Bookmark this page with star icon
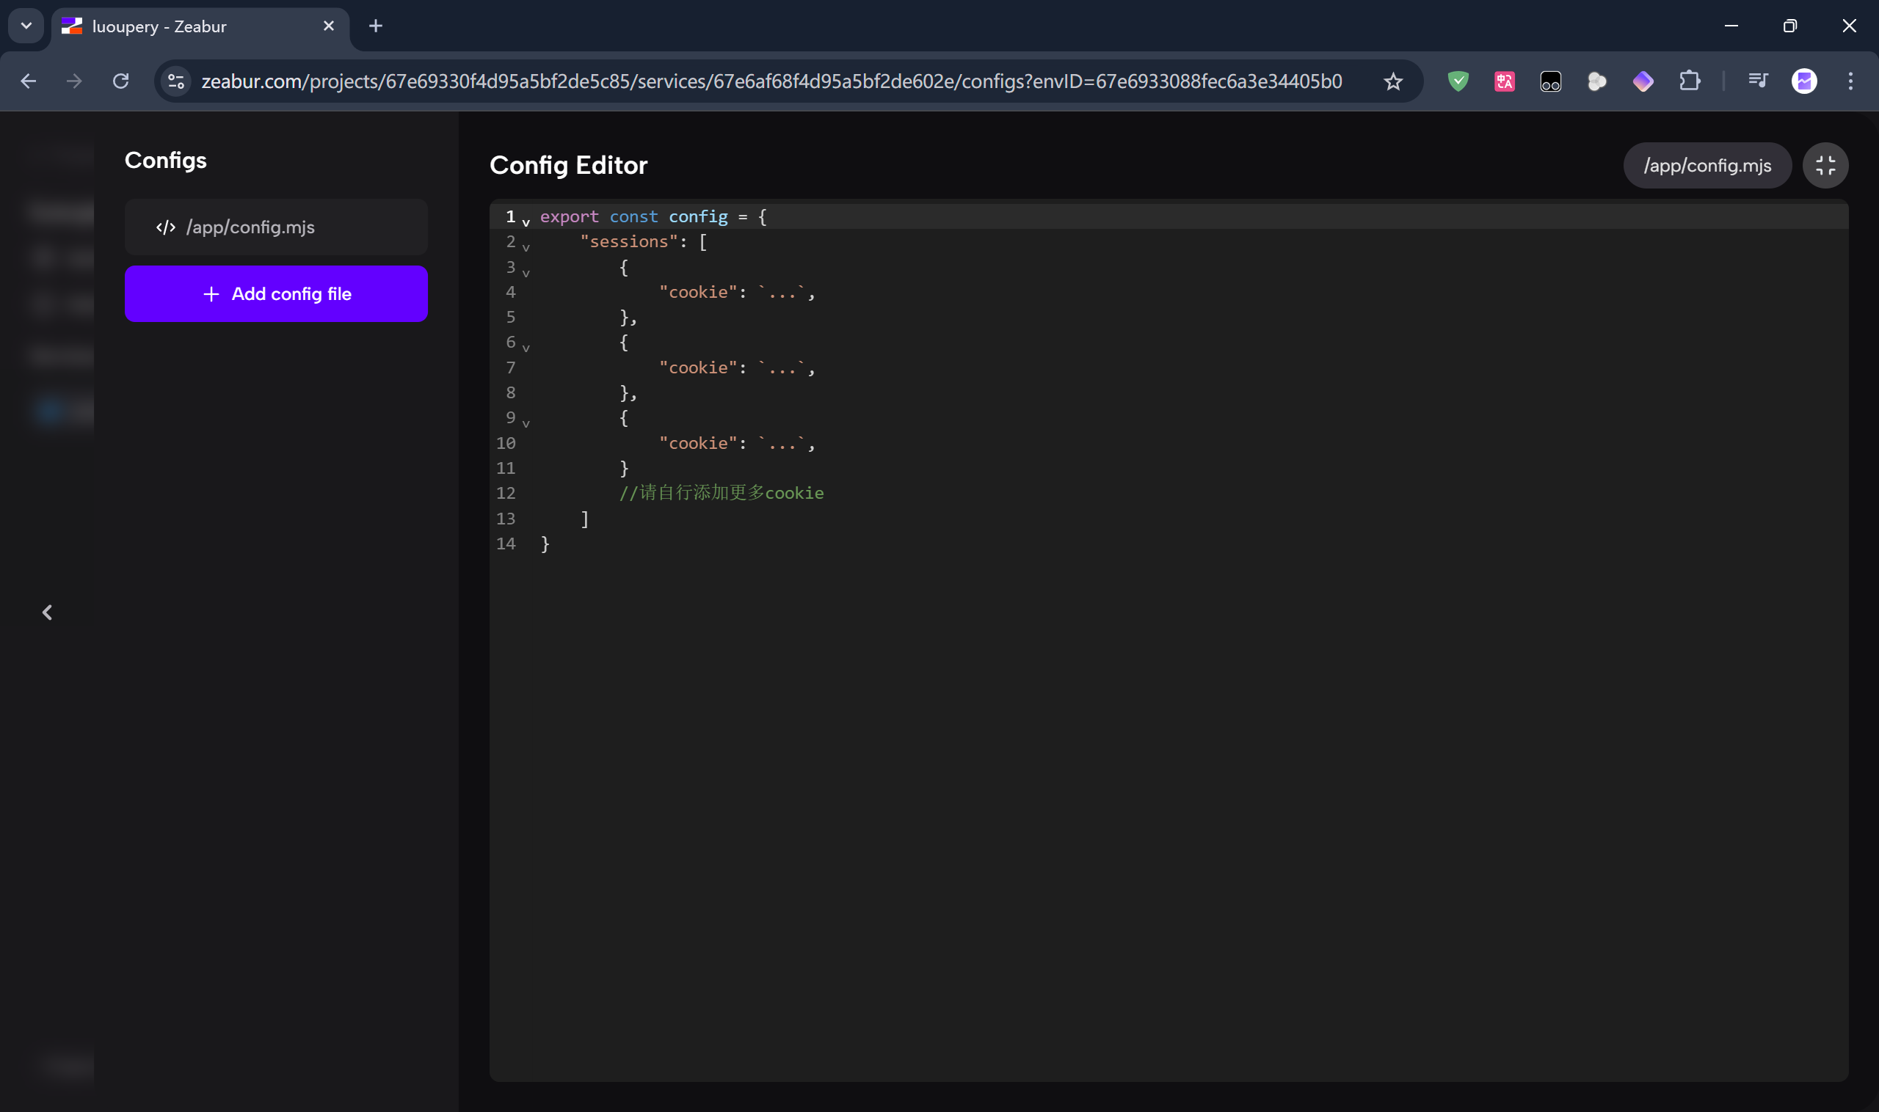The width and height of the screenshot is (1879, 1112). pos(1392,81)
